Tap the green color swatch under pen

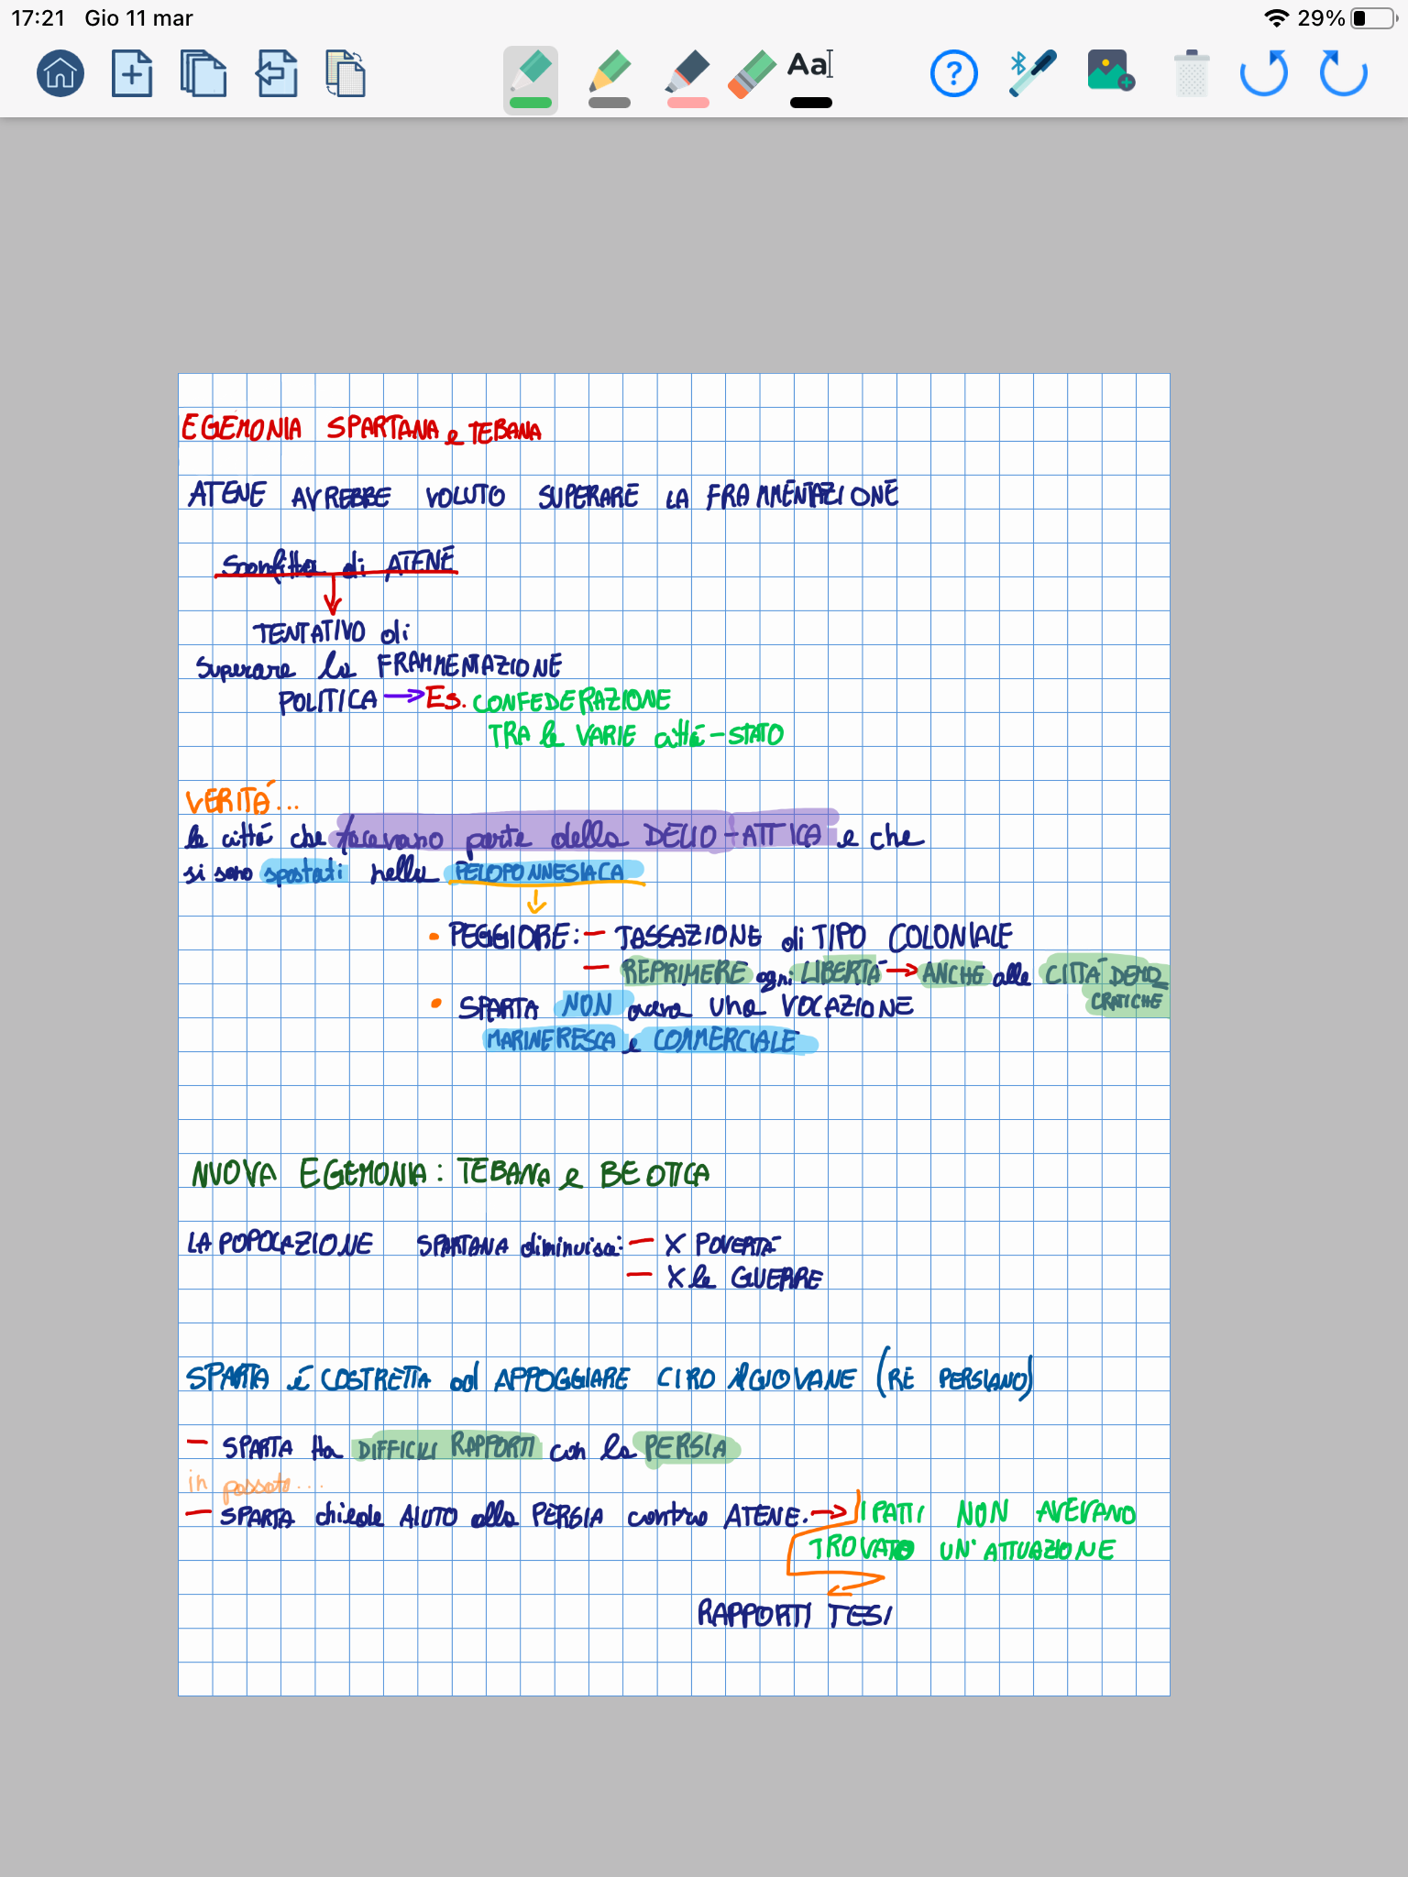pos(531,103)
